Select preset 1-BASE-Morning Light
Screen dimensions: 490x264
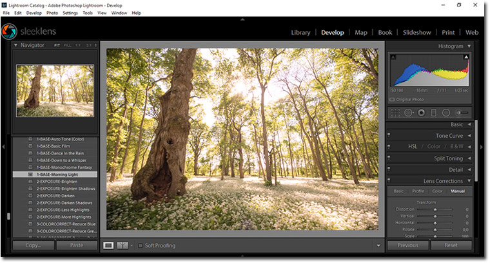55,174
